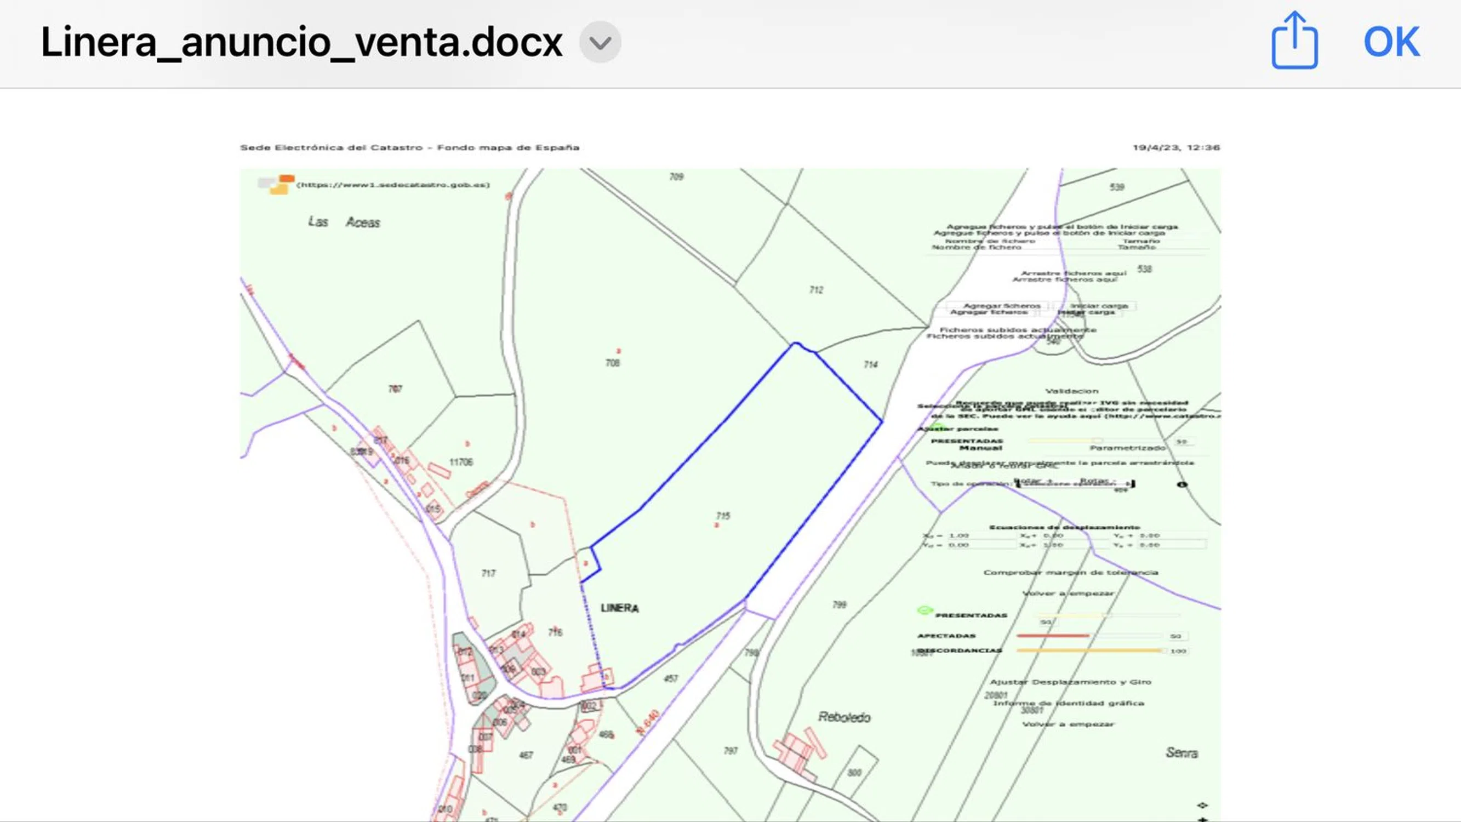The image size is (1461, 822).
Task: Click the Xd 1.00 equation input field
Action: pyautogui.click(x=980, y=535)
